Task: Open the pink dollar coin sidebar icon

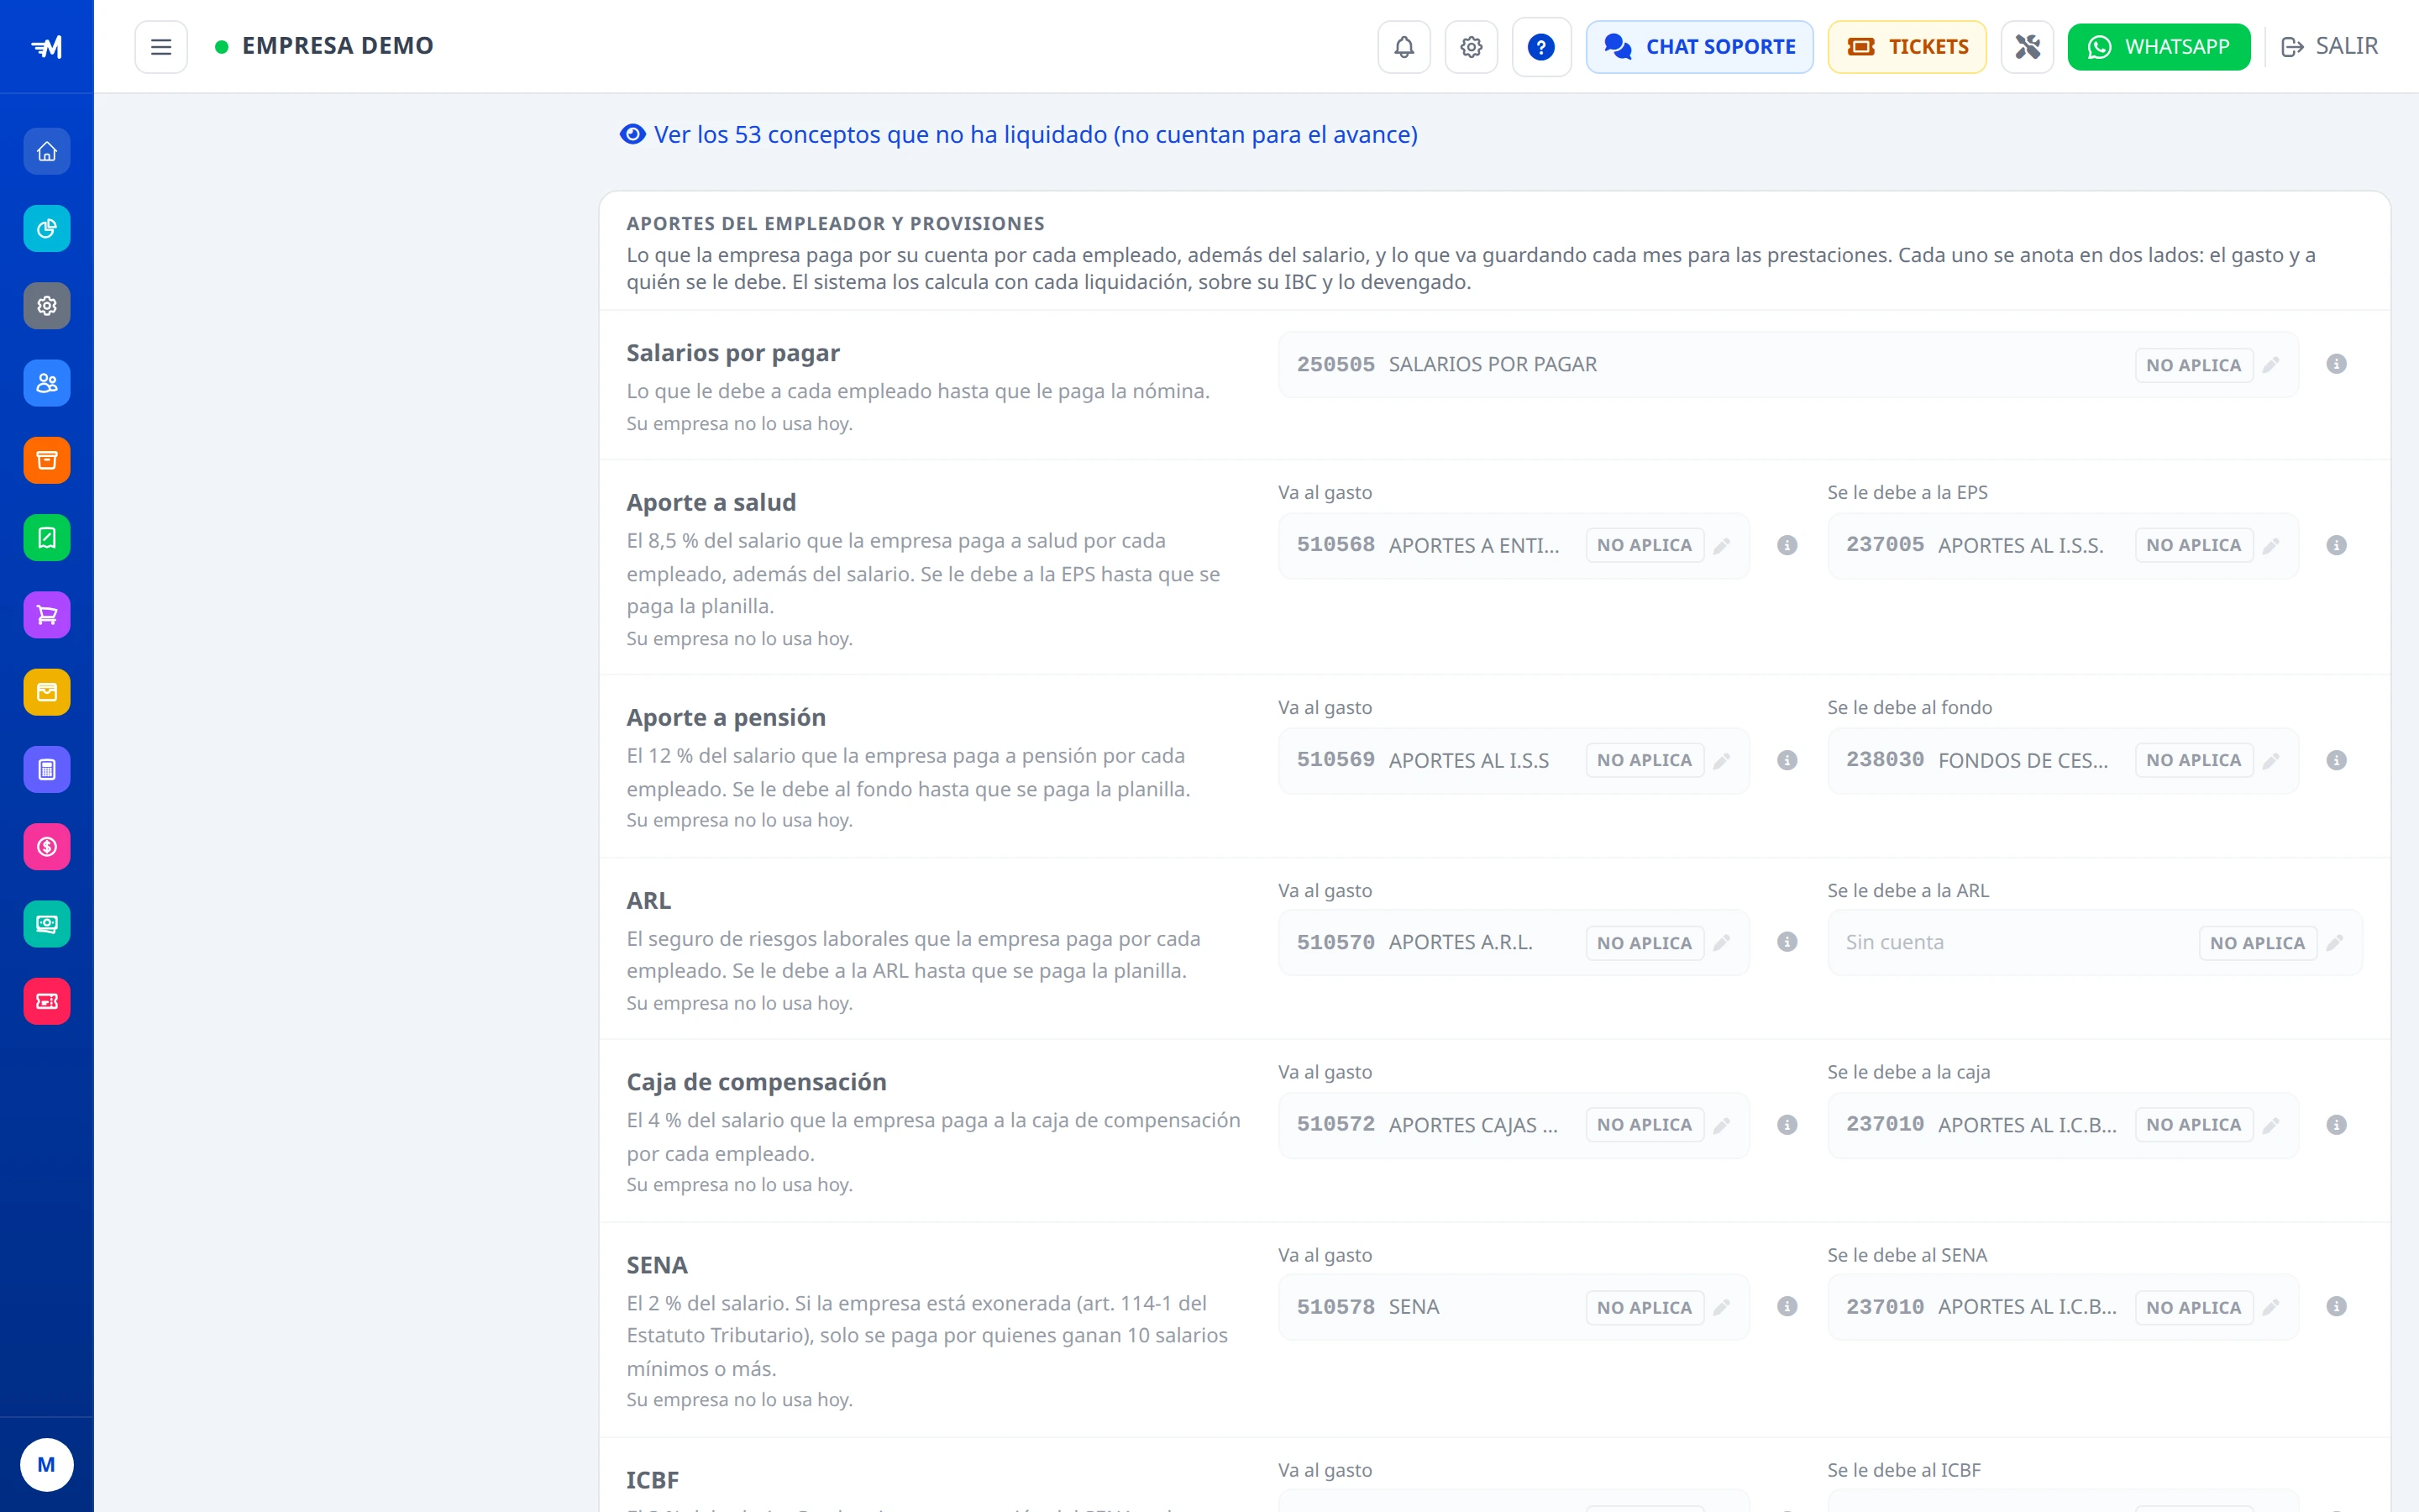Action: (47, 847)
